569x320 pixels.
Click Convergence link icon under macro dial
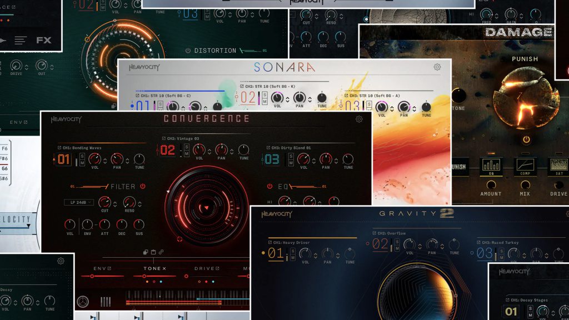(x=161, y=252)
